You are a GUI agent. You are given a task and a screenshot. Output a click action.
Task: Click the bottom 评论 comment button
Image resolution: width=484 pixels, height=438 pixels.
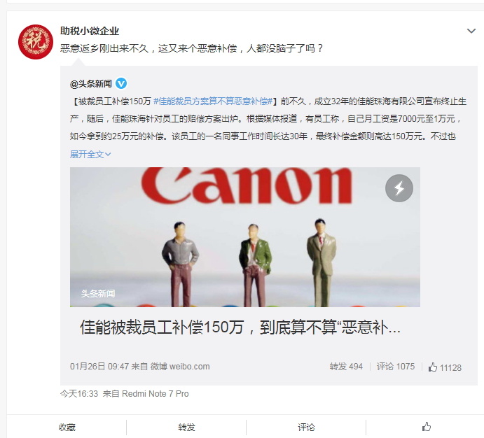(x=306, y=428)
